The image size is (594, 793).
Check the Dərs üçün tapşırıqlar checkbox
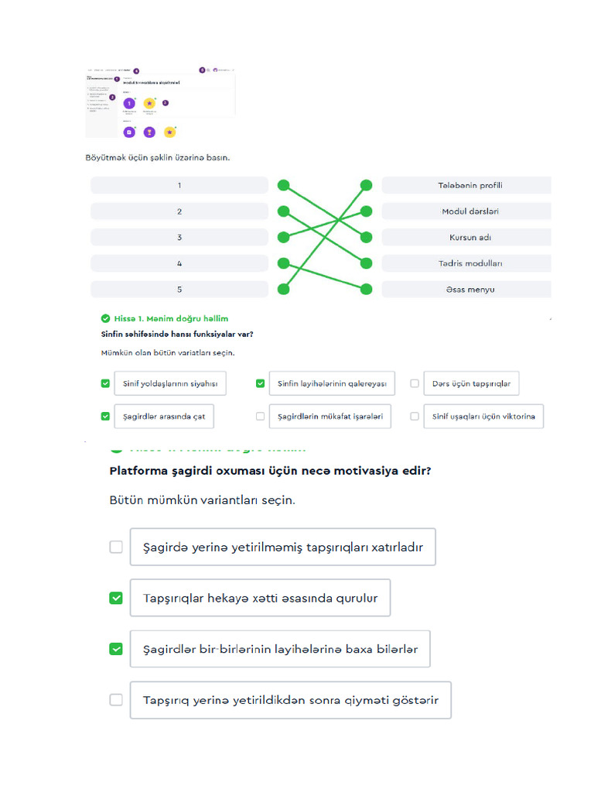[415, 383]
